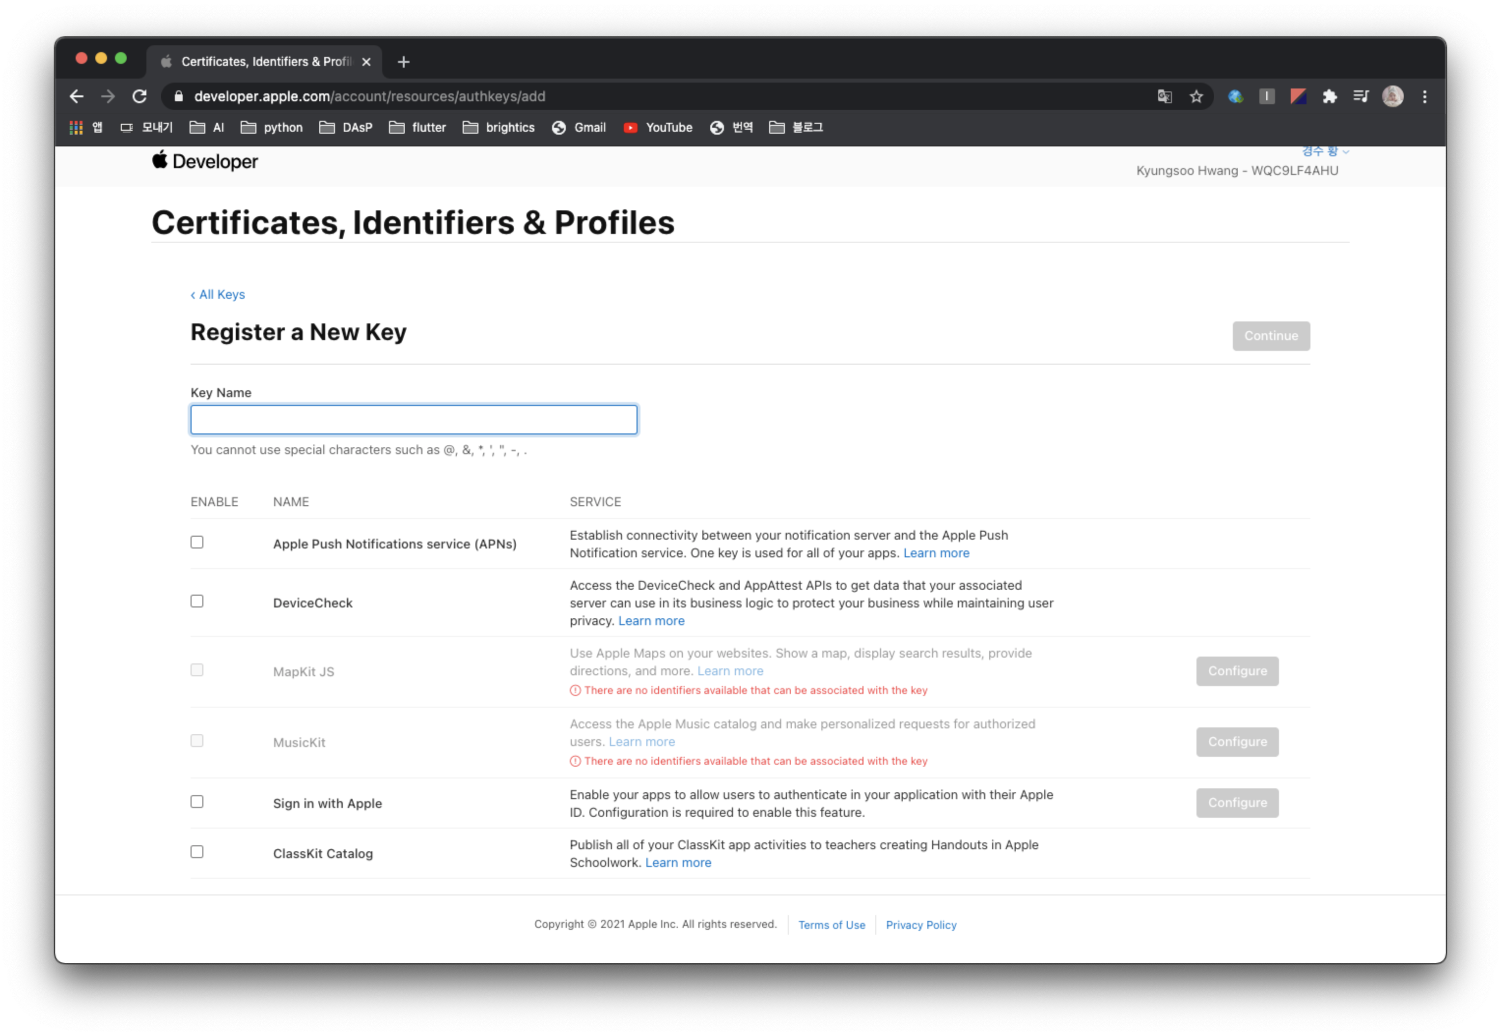1501x1036 pixels.
Task: Expand the account name dropdown chevron
Action: pos(1345,152)
